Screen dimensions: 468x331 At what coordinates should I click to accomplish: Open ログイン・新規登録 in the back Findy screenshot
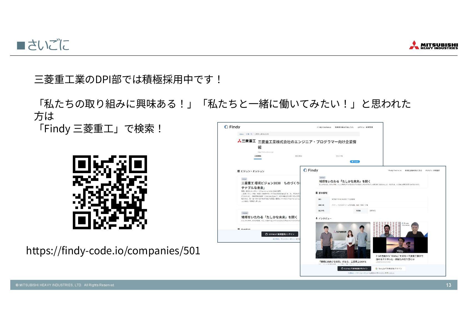pyautogui.click(x=365, y=127)
